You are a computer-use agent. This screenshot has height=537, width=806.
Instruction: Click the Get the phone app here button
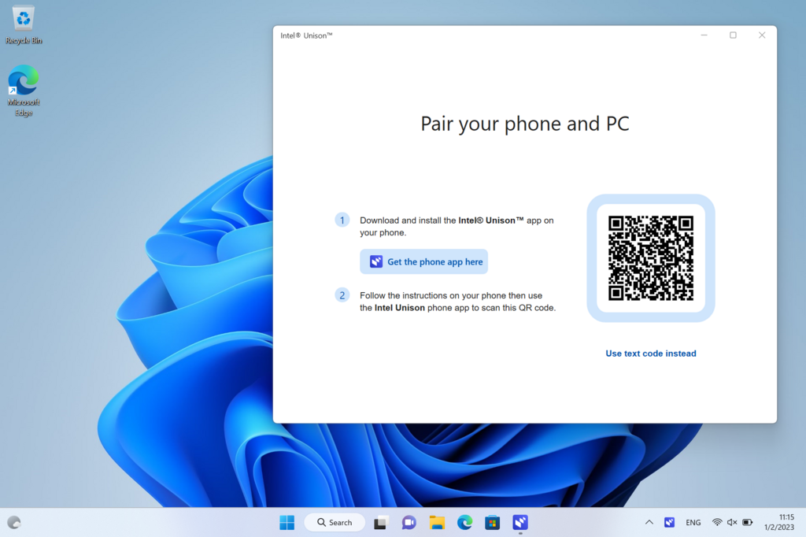[423, 262]
